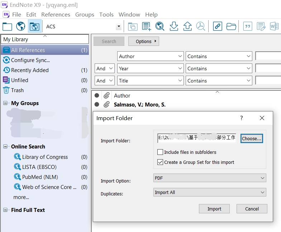Click the My Library header bar
281x232 pixels.
click(45, 39)
